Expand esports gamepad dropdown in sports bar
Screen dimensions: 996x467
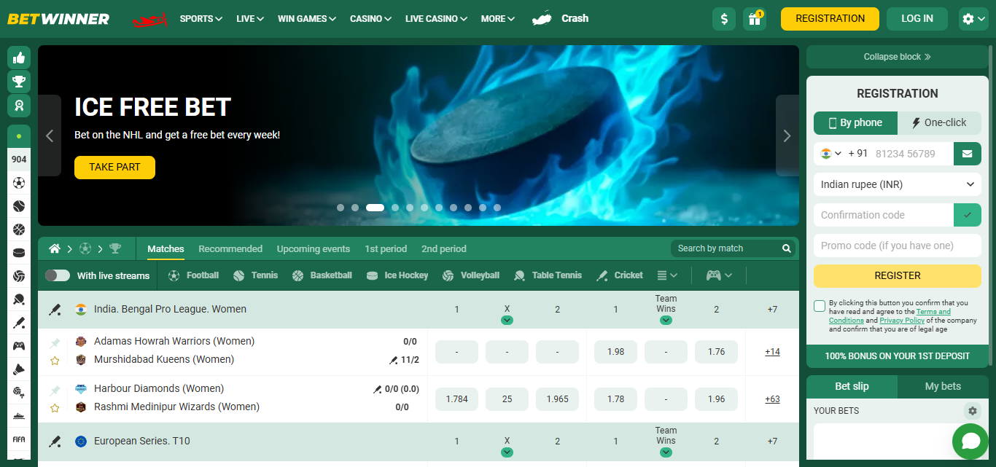(719, 275)
